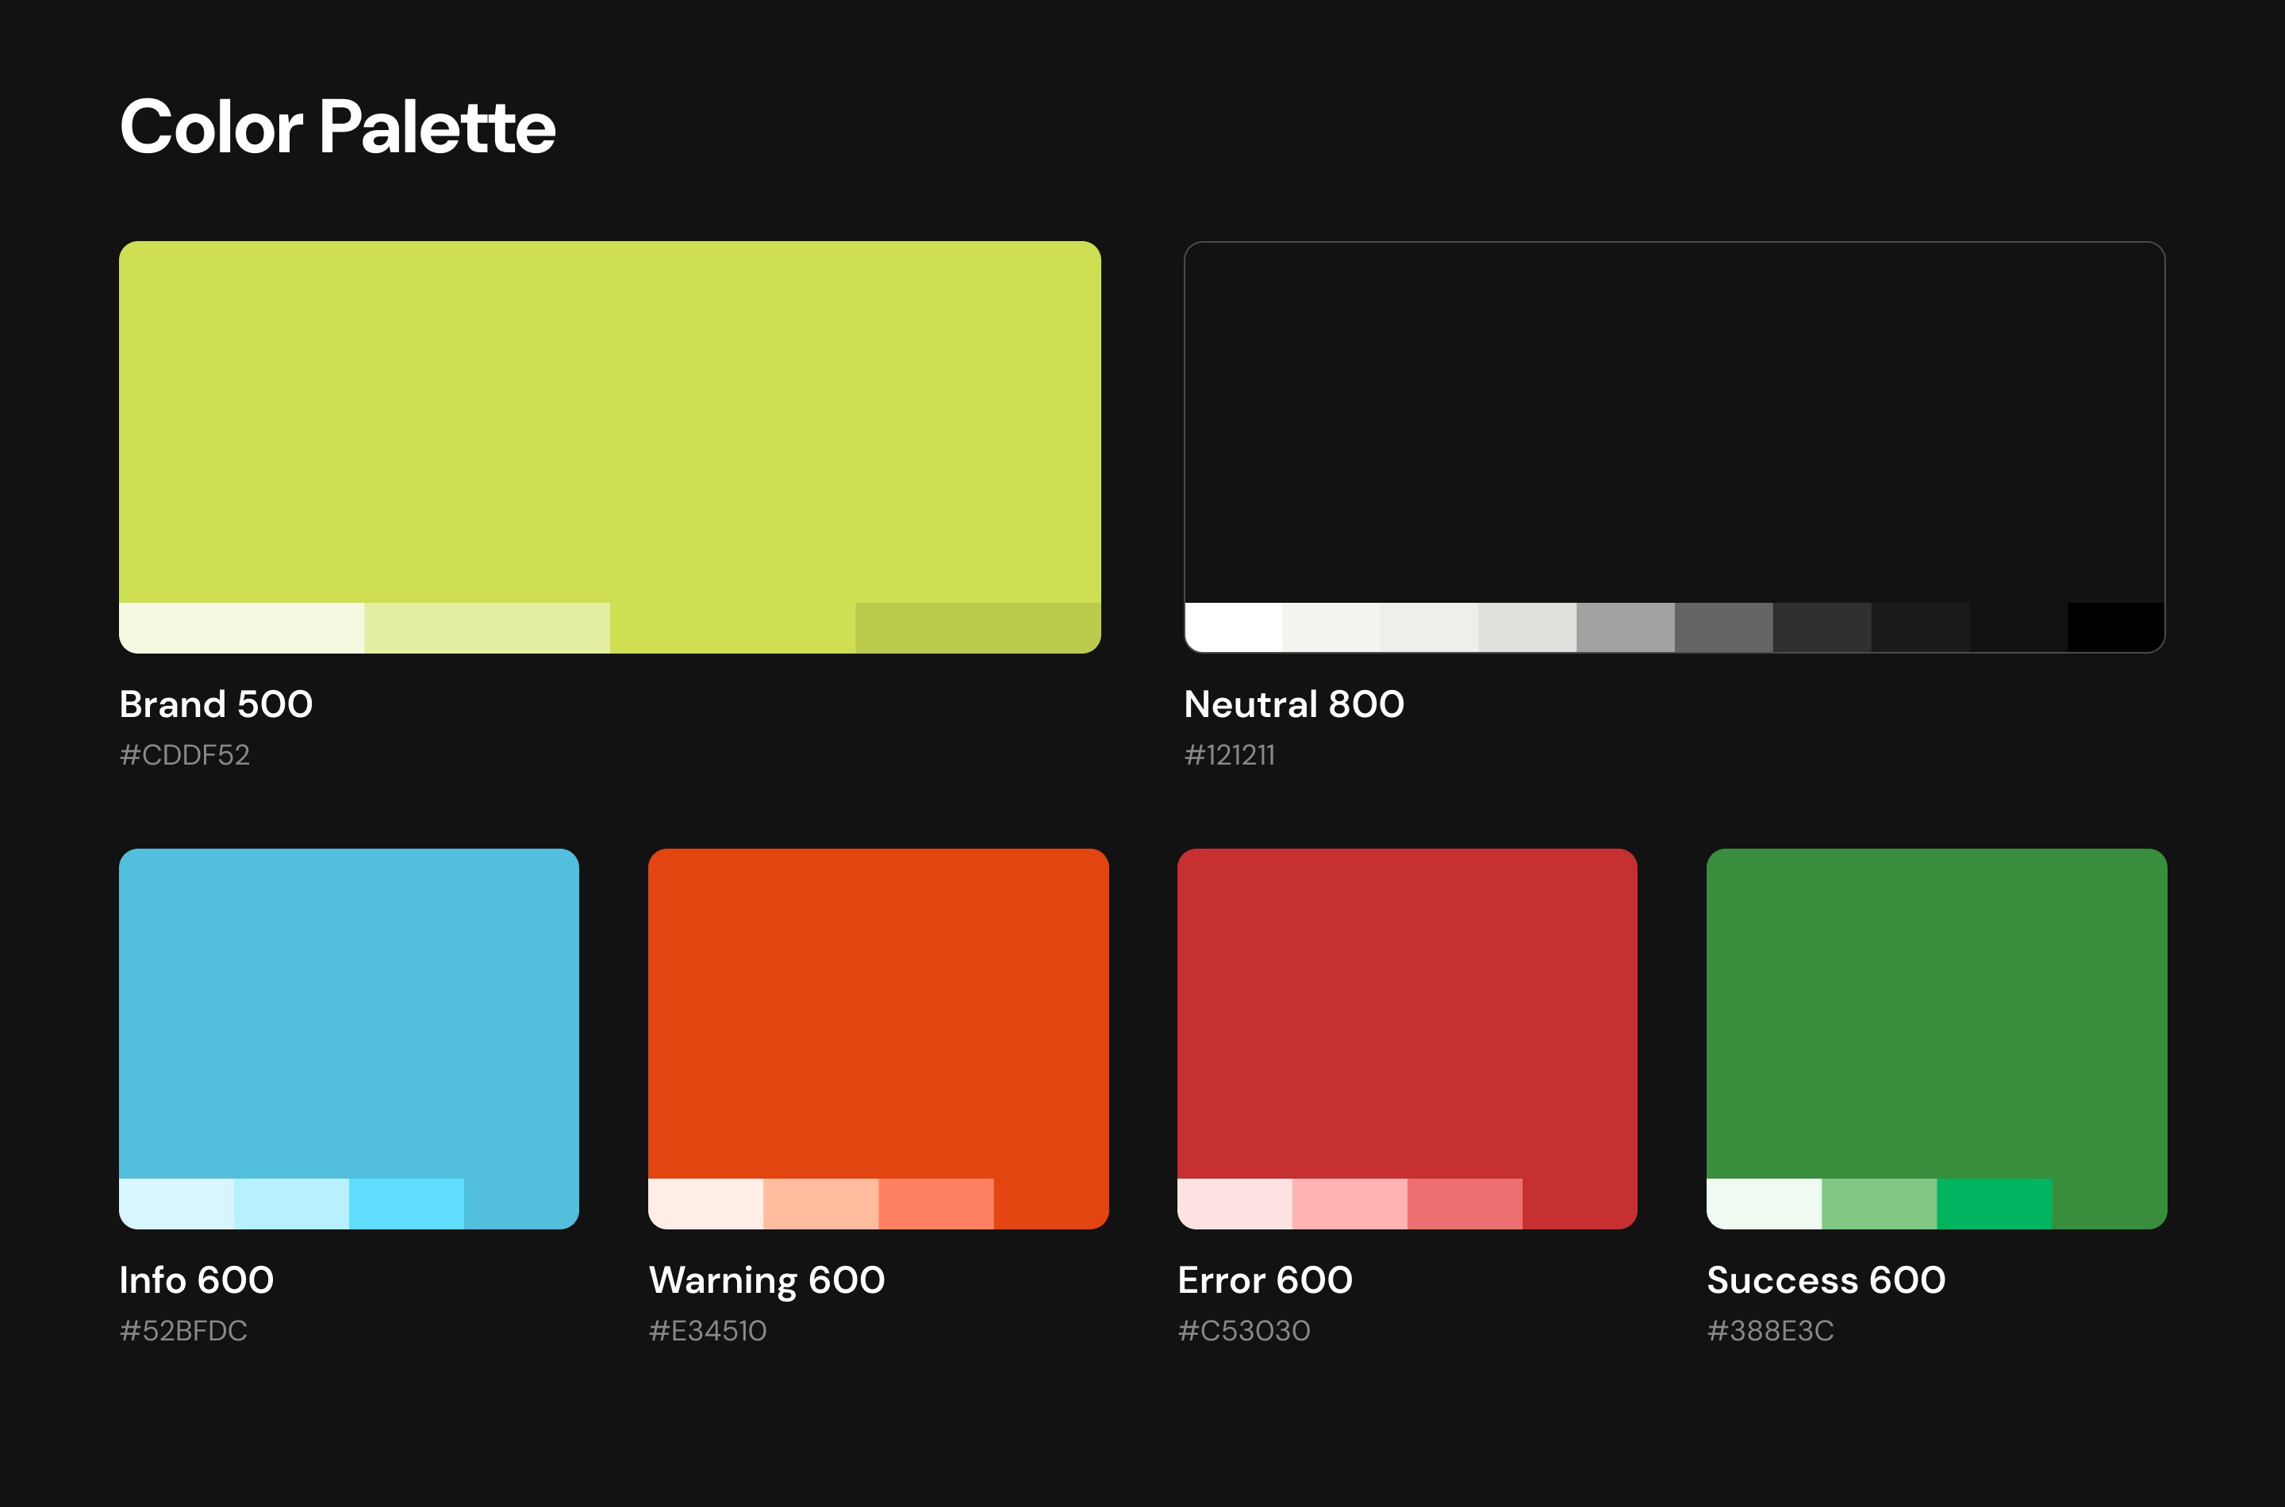Select the bright cyan info tint swatch
The height and width of the screenshot is (1507, 2285).
pos(405,1203)
